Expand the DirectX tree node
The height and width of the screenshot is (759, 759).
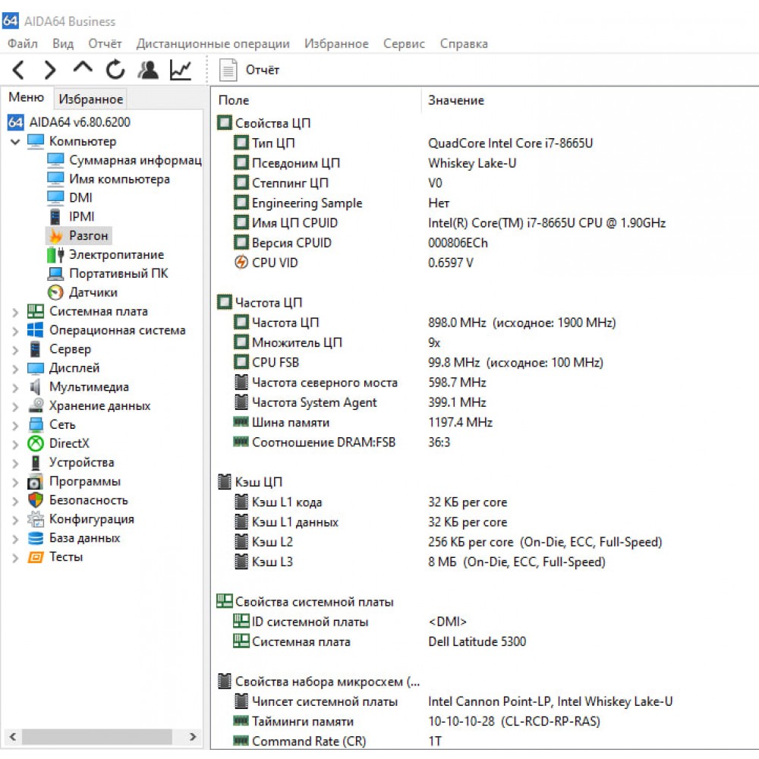[x=15, y=444]
